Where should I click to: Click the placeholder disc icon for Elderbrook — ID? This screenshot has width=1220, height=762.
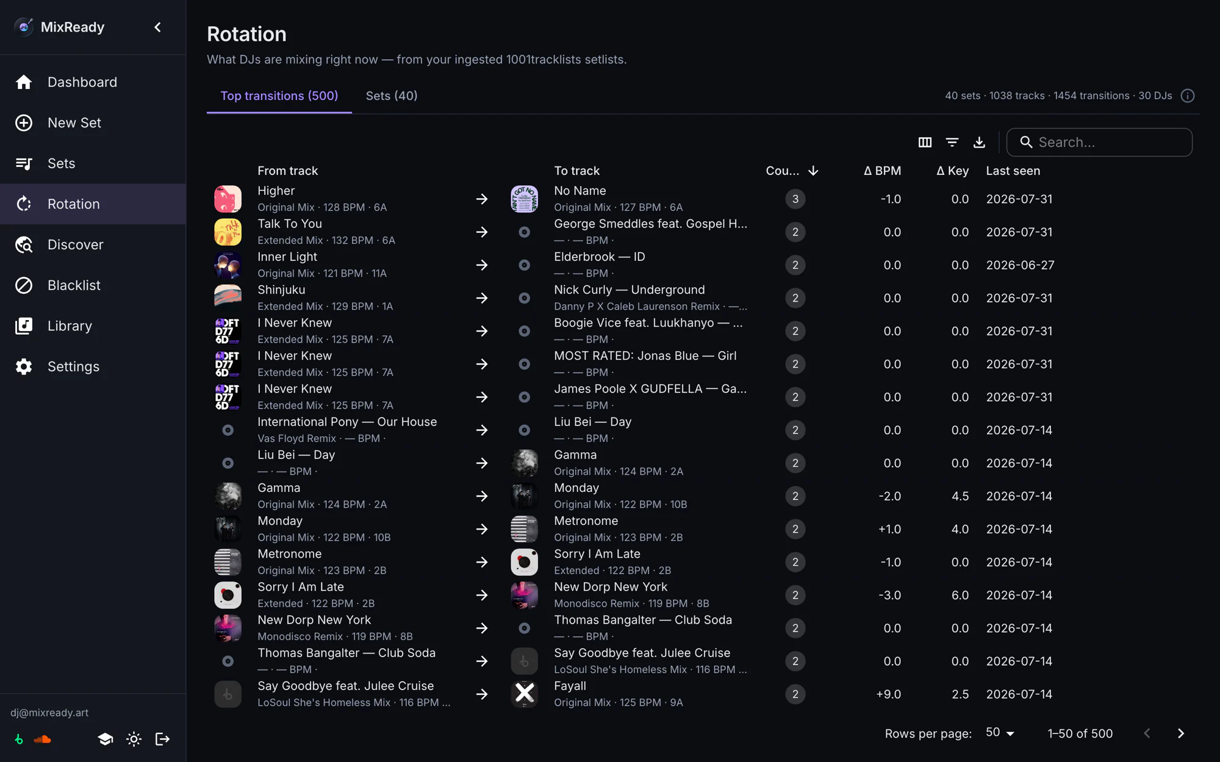pyautogui.click(x=524, y=265)
